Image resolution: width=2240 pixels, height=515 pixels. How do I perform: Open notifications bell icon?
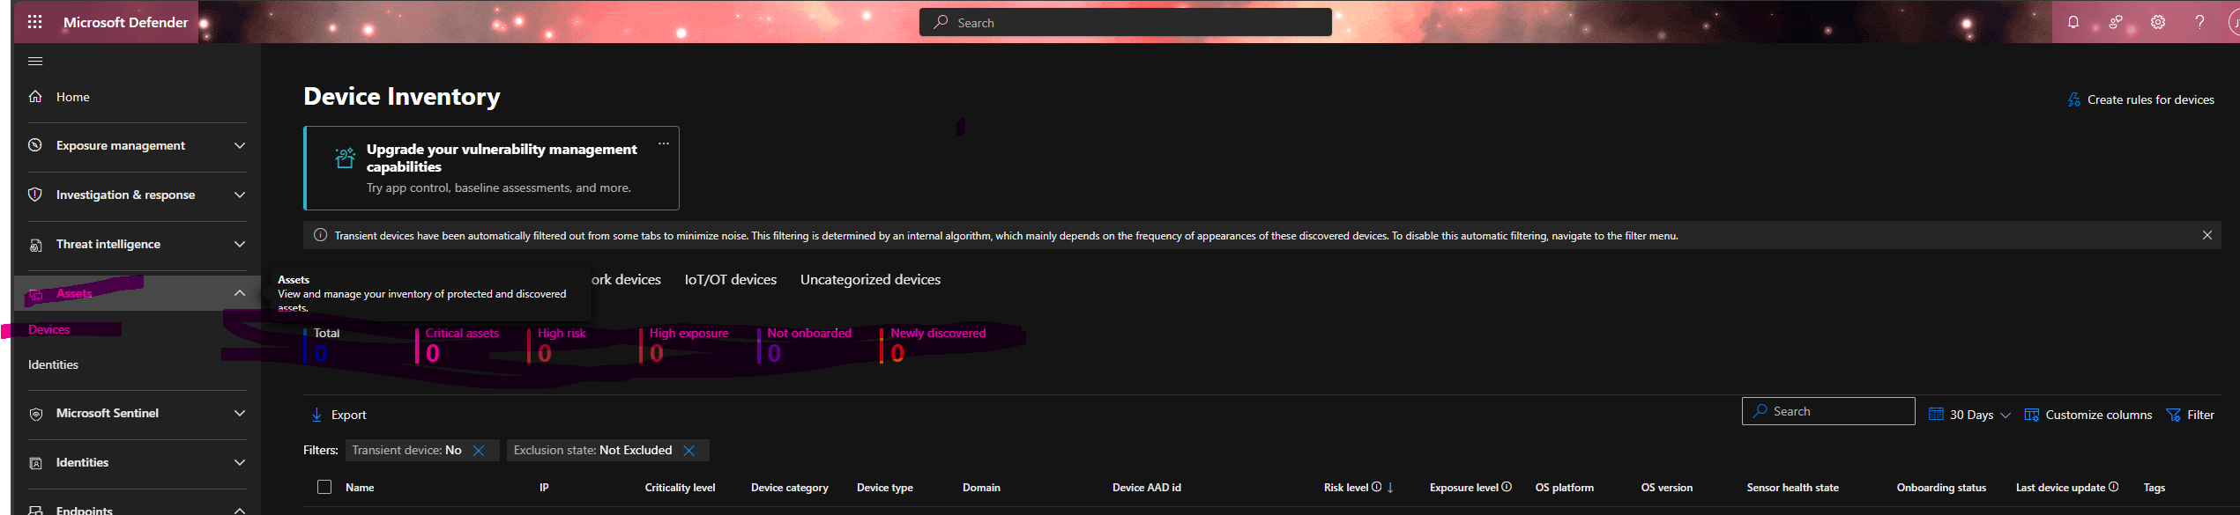[2073, 22]
